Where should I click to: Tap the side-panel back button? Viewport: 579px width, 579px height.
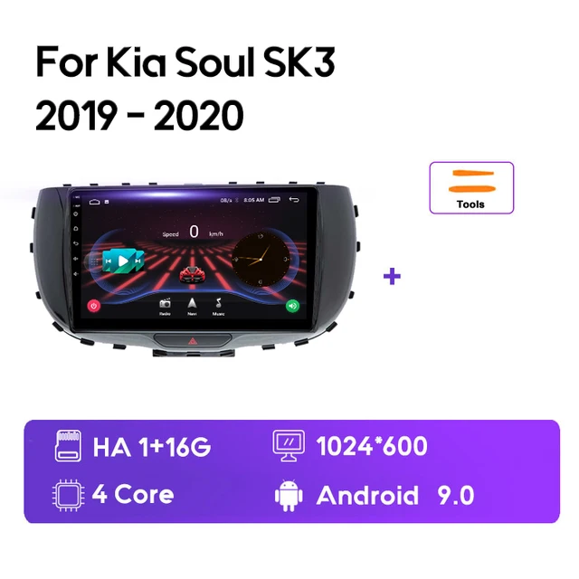(x=76, y=243)
